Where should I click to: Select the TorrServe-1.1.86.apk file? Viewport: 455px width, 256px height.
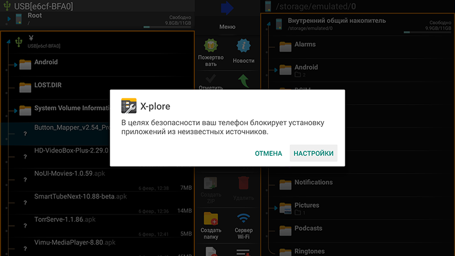point(97,226)
